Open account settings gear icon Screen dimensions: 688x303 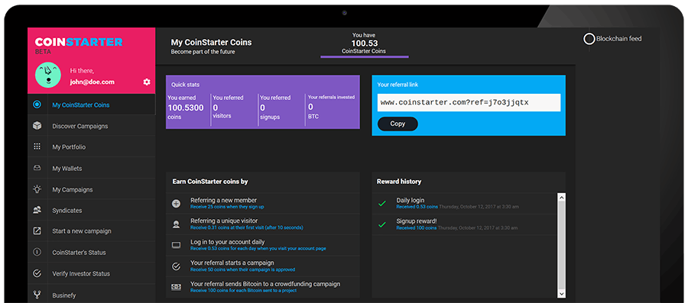point(147,82)
